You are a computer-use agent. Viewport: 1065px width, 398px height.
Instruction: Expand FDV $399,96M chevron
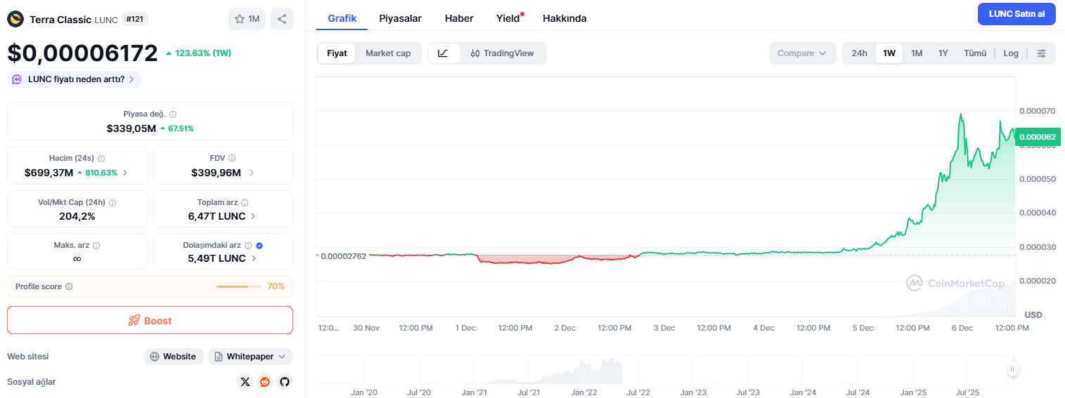251,173
